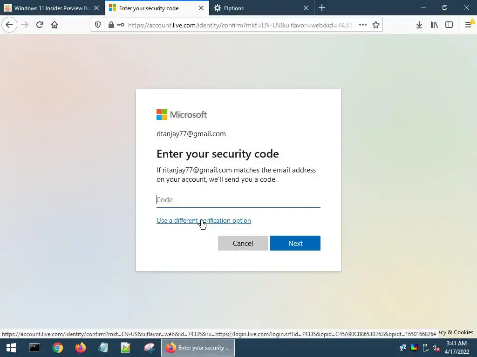Open a new browser tab
Viewport: 477px width, 357px height.
point(322,8)
